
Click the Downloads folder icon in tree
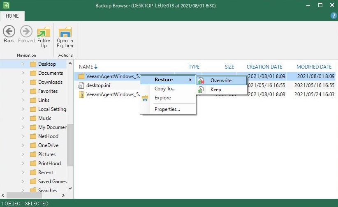click(33, 82)
